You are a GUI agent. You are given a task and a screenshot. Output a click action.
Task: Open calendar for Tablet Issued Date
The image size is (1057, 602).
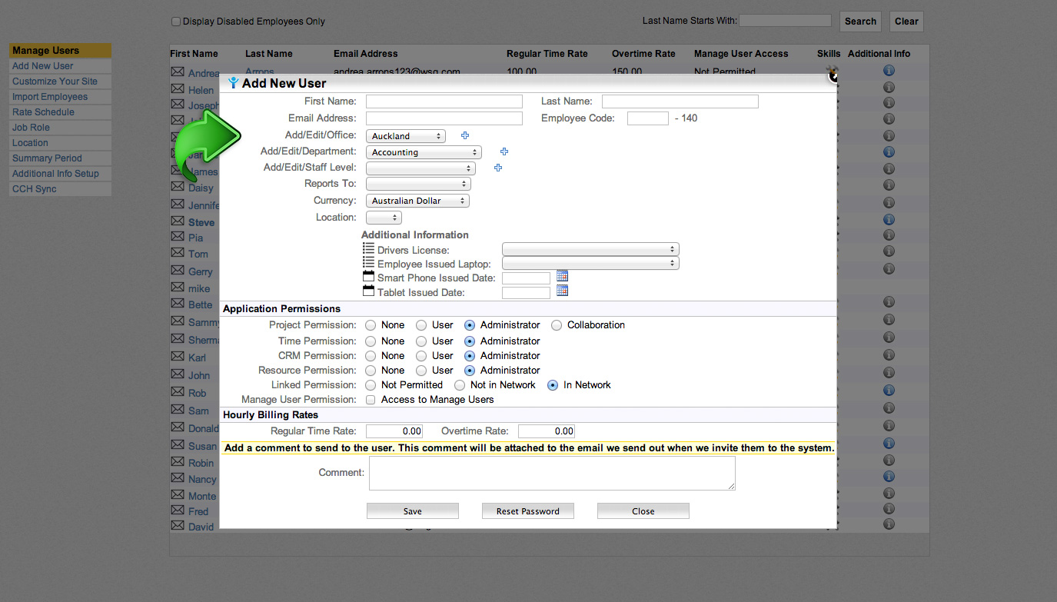(562, 291)
